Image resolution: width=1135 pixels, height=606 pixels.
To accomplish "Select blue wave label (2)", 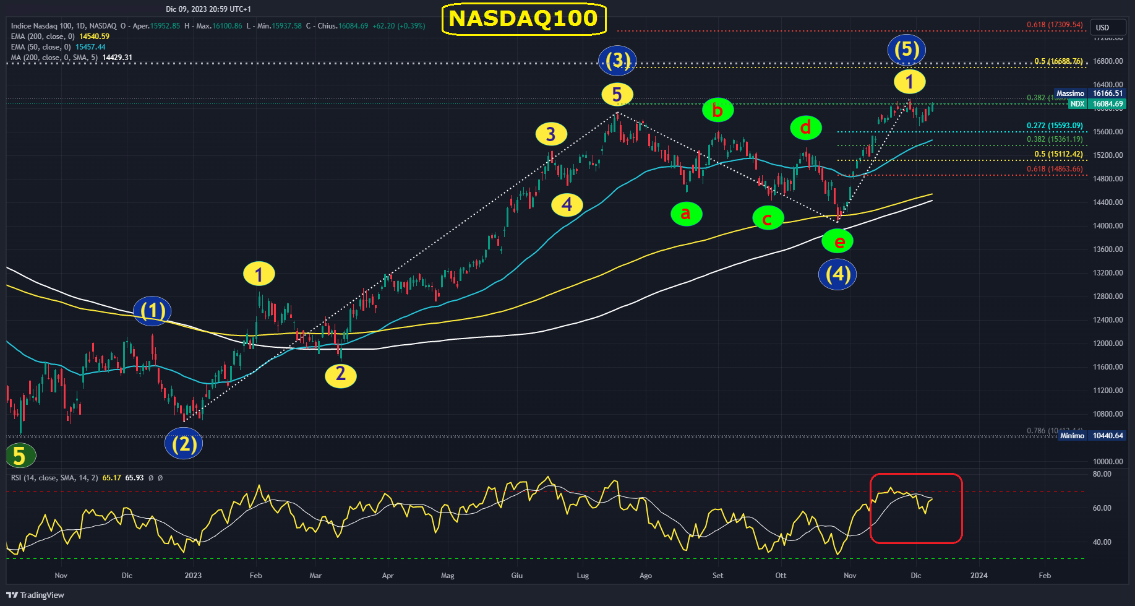I will [184, 444].
